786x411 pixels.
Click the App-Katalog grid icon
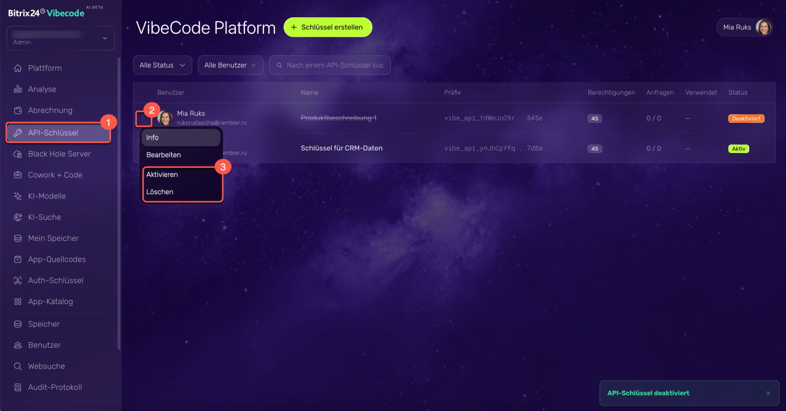click(x=18, y=302)
